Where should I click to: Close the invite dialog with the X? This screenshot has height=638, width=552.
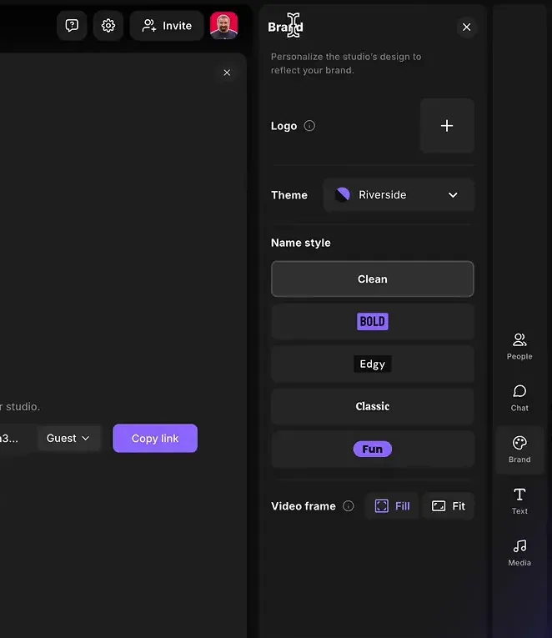[x=227, y=73]
